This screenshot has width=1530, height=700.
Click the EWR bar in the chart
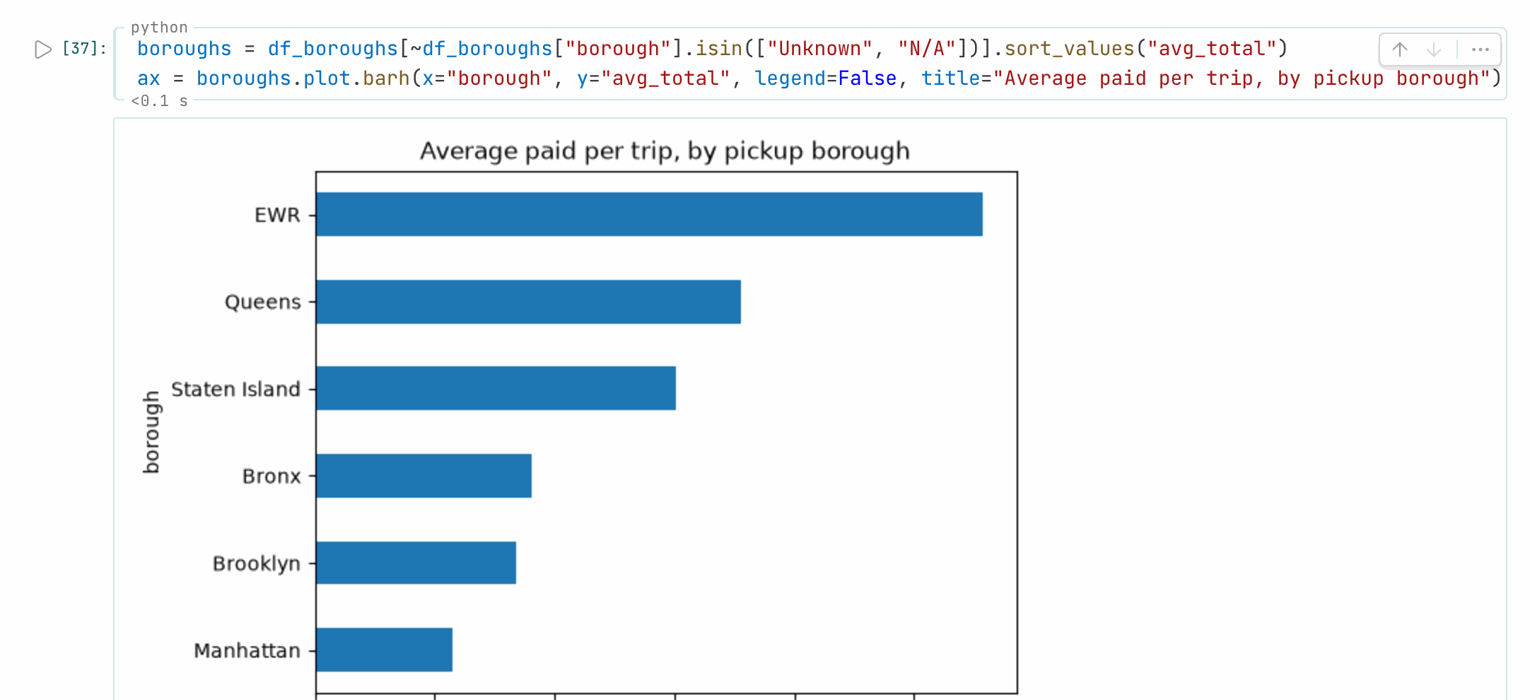pyautogui.click(x=649, y=214)
